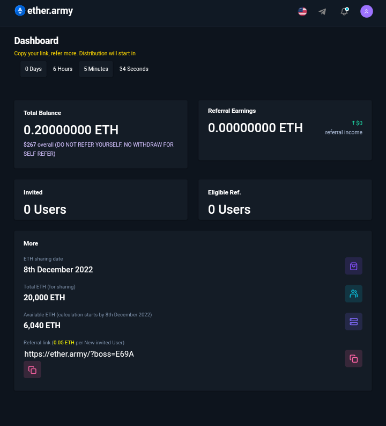Click the server stack icon beside Available ETH
386x426 pixels.
(x=353, y=322)
